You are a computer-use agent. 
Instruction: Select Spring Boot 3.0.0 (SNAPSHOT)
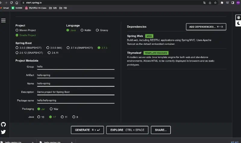point(17,48)
